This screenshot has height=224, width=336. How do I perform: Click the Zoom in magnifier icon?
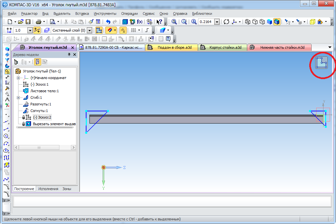point(194,22)
